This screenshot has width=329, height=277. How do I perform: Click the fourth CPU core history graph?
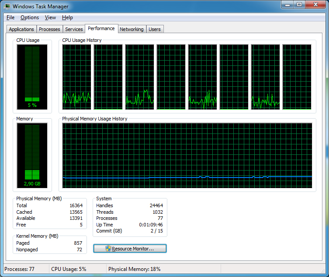coord(171,77)
